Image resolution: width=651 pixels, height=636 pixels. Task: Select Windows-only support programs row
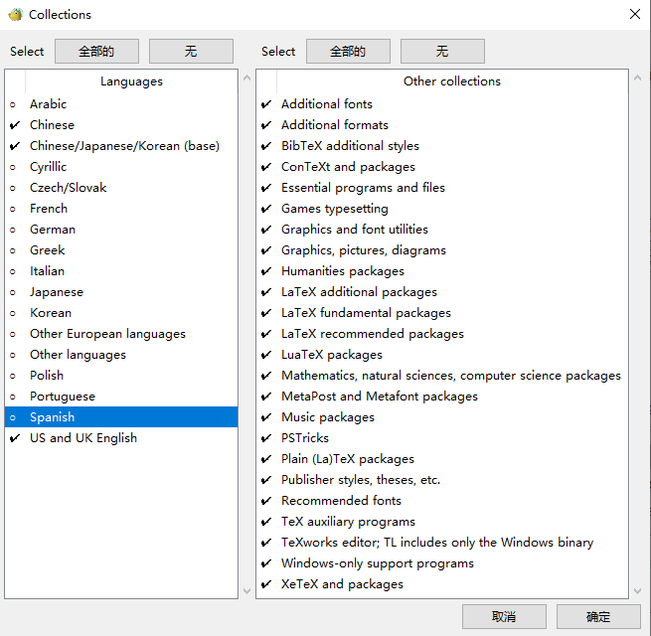(442, 563)
